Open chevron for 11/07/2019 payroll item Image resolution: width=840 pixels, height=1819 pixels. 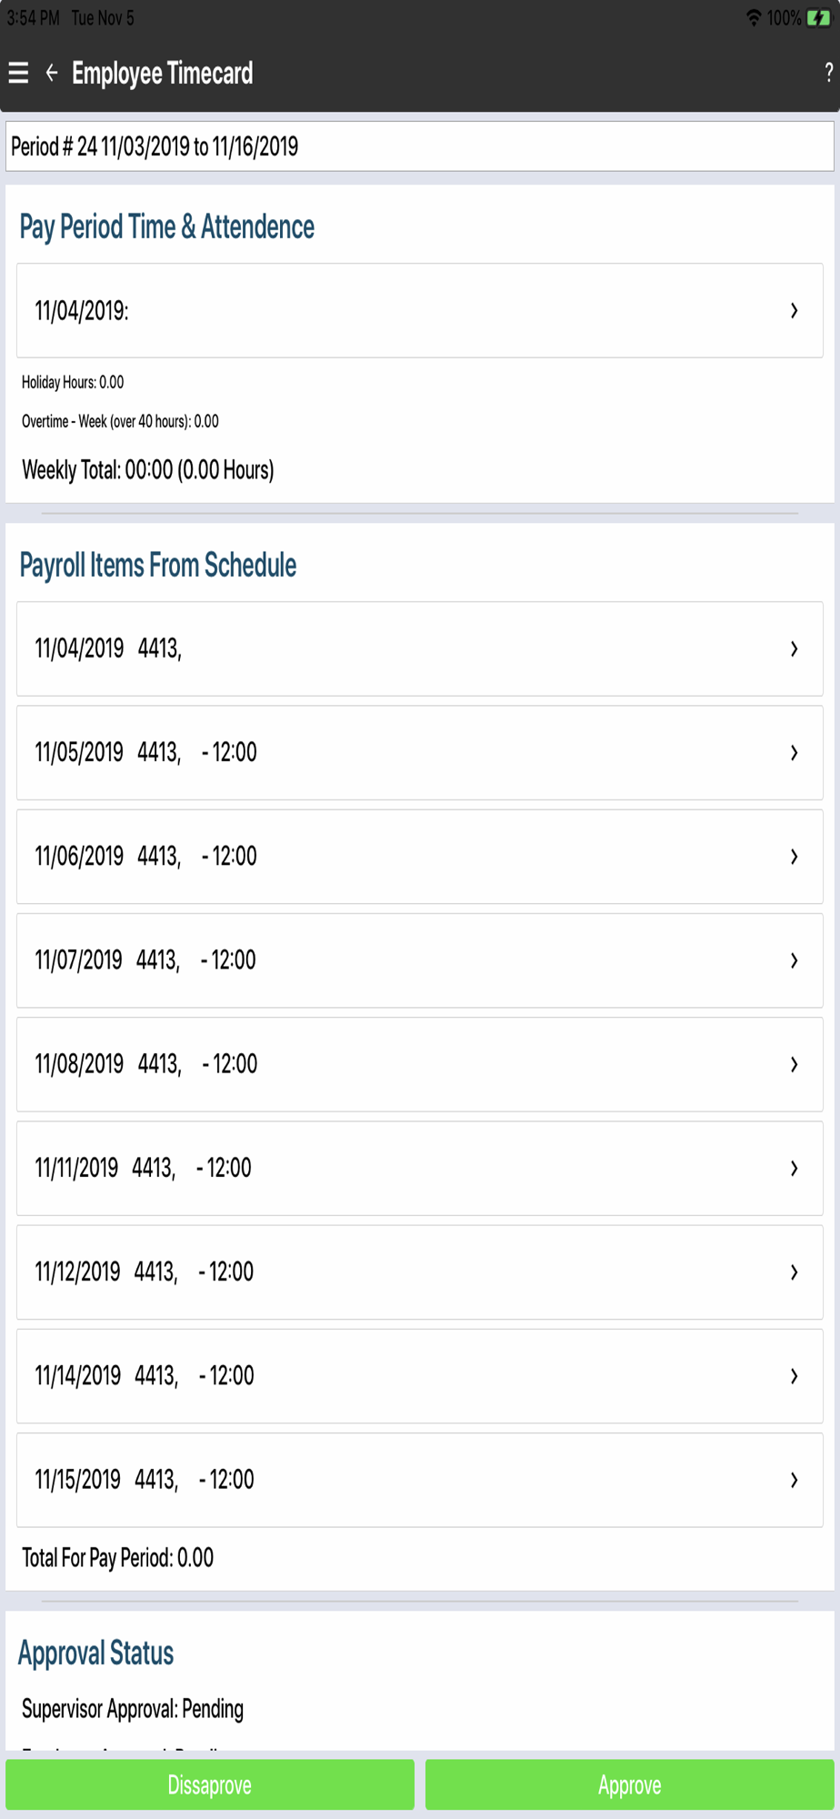click(x=794, y=960)
